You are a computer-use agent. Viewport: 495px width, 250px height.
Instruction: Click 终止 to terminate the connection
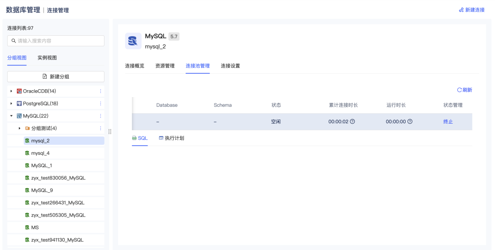pyautogui.click(x=448, y=121)
